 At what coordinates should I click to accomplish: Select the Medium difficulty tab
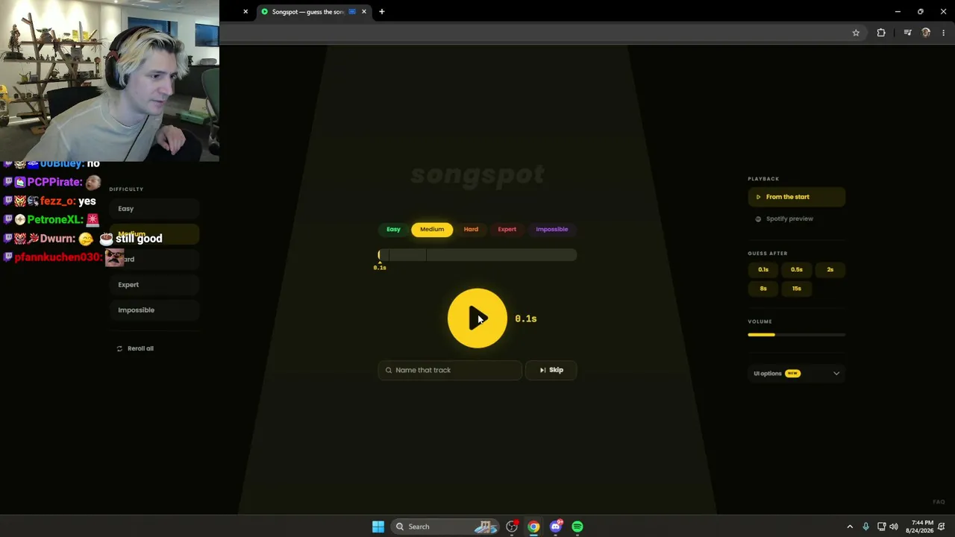click(432, 229)
